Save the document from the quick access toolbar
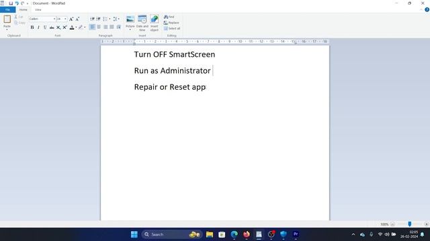This screenshot has width=430, height=241. click(11, 3)
